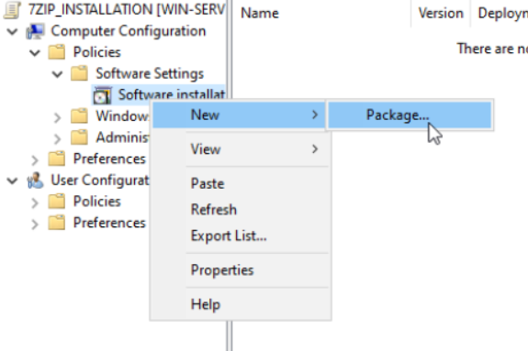Choose Package... from the New submenu

click(410, 115)
